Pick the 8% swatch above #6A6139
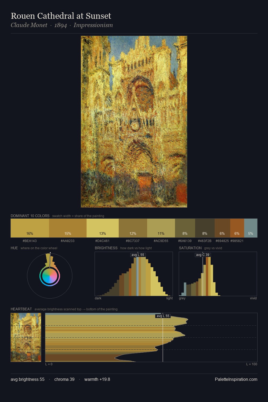 185,228
